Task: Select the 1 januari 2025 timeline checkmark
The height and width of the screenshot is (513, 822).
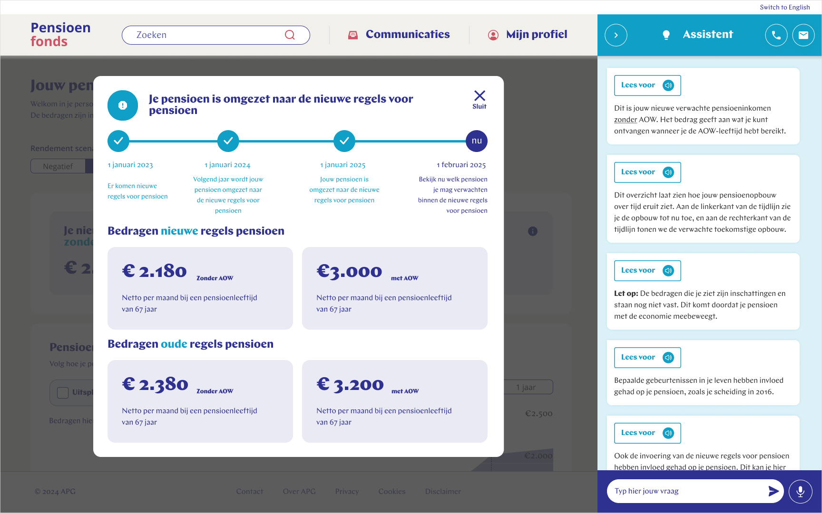Action: pyautogui.click(x=344, y=141)
